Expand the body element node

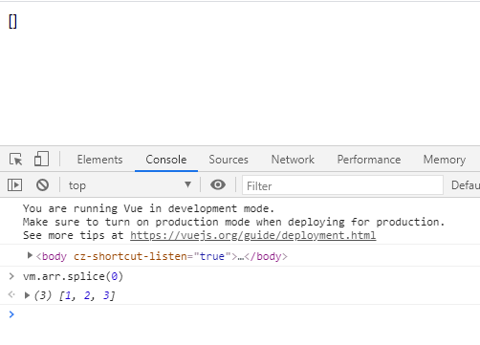click(x=30, y=255)
